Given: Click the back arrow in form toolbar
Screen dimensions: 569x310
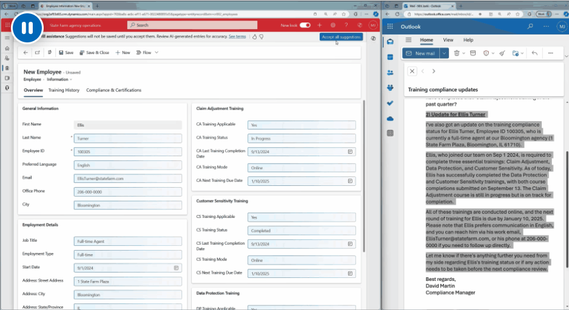Looking at the screenshot, I should pos(25,53).
